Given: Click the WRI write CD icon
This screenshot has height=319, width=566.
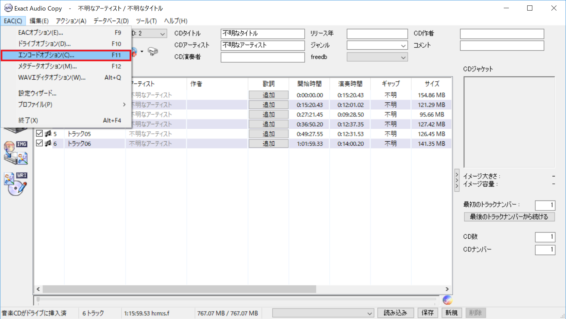Looking at the screenshot, I should [x=16, y=184].
